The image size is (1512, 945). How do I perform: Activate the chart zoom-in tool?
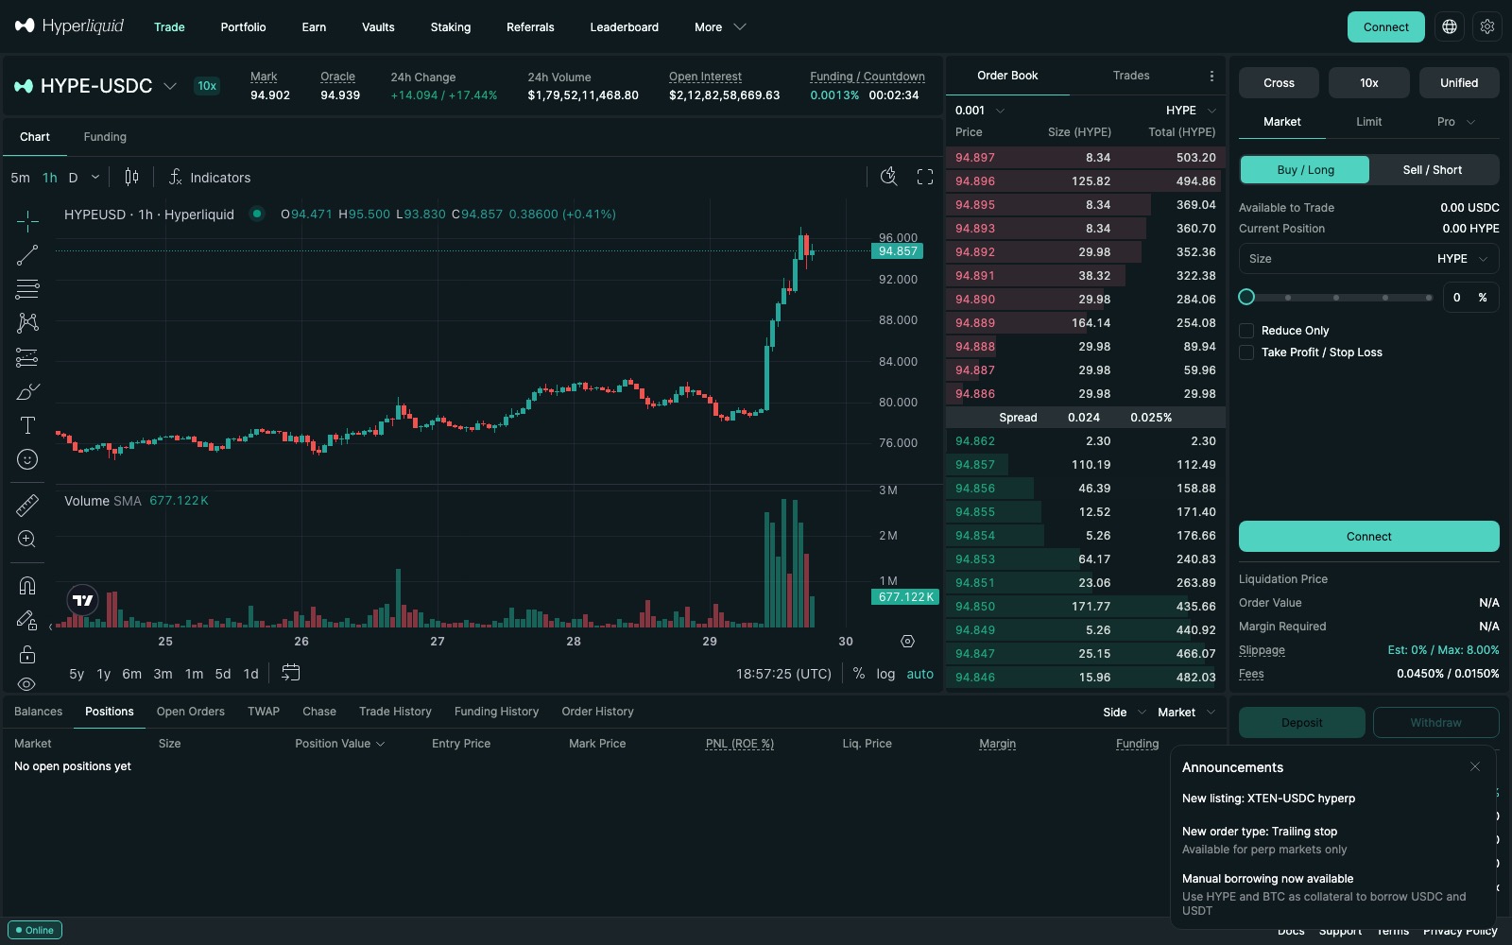point(27,540)
